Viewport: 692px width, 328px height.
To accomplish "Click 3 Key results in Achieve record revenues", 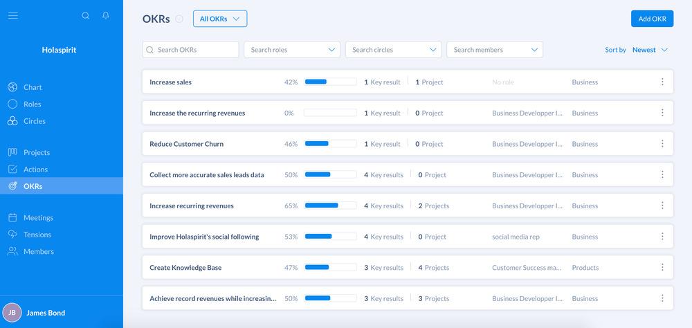I will [383, 298].
